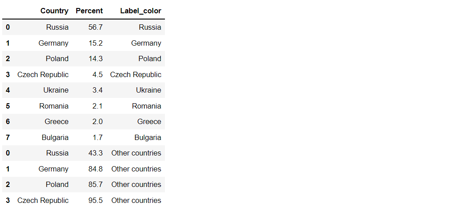Click Bulgaria in the Label_color column
Screen dimensions: 462x206
pos(148,138)
